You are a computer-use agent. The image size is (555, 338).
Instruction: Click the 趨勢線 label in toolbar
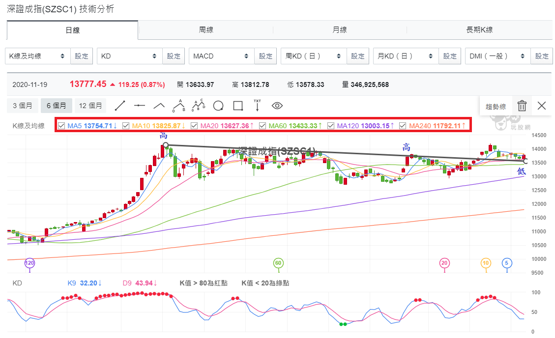(x=496, y=107)
